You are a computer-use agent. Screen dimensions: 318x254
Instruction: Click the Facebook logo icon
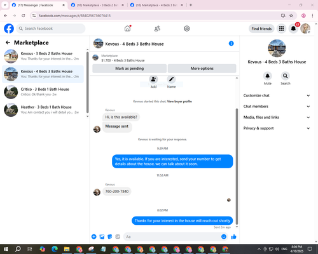click(x=9, y=29)
